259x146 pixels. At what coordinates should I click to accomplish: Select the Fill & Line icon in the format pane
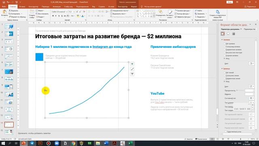click(223, 34)
